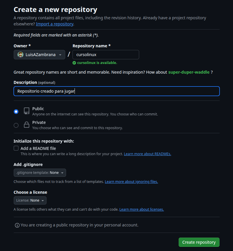This screenshot has height=251, width=233.
Task: Follow the Learn more about READMEs link
Action: (147, 154)
